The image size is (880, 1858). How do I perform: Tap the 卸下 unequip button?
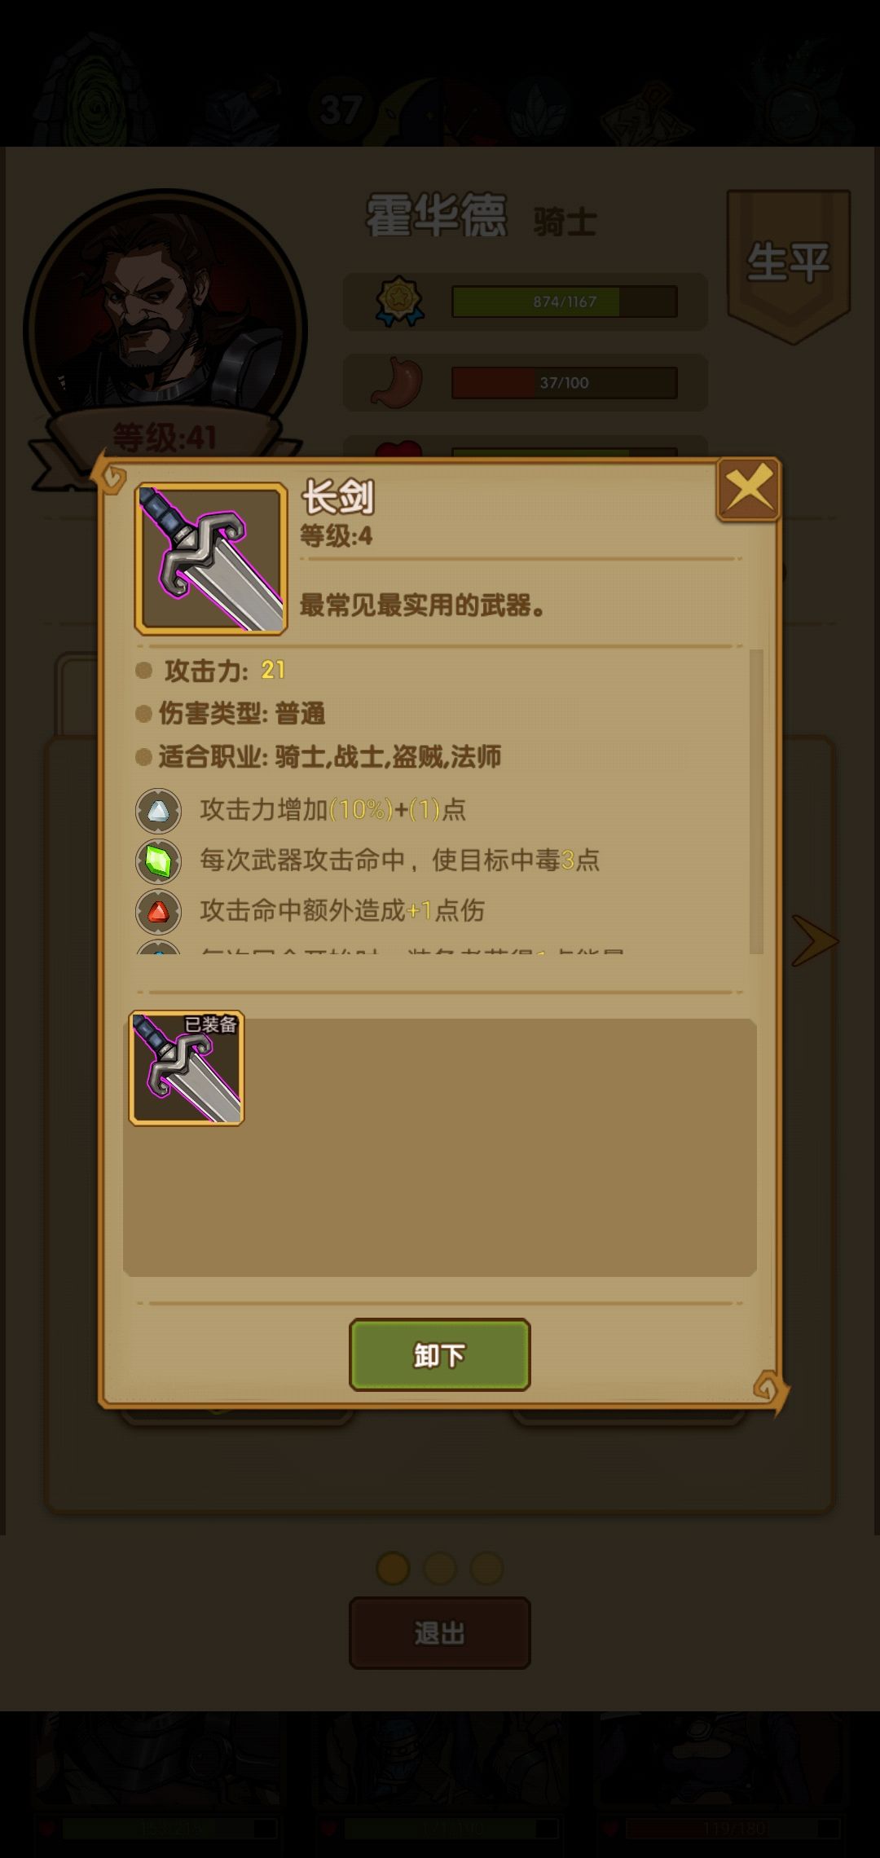(x=440, y=1354)
